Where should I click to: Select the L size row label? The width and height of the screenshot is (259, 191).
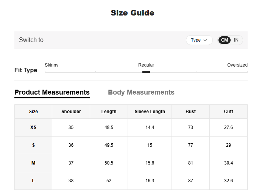pos(33,181)
